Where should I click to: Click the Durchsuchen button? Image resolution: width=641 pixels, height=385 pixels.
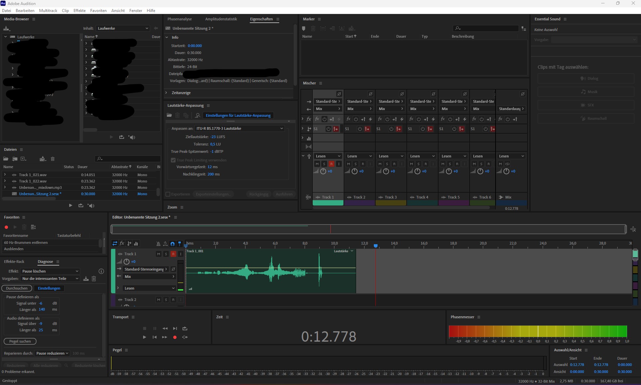tap(17, 288)
